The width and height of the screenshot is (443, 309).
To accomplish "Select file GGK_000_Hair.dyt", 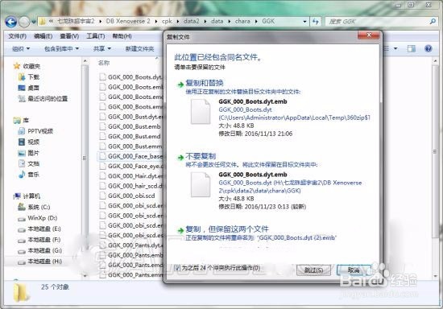I will (x=130, y=175).
